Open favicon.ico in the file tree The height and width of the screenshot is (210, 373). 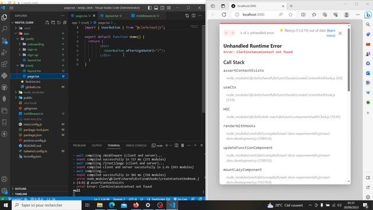[33, 82]
